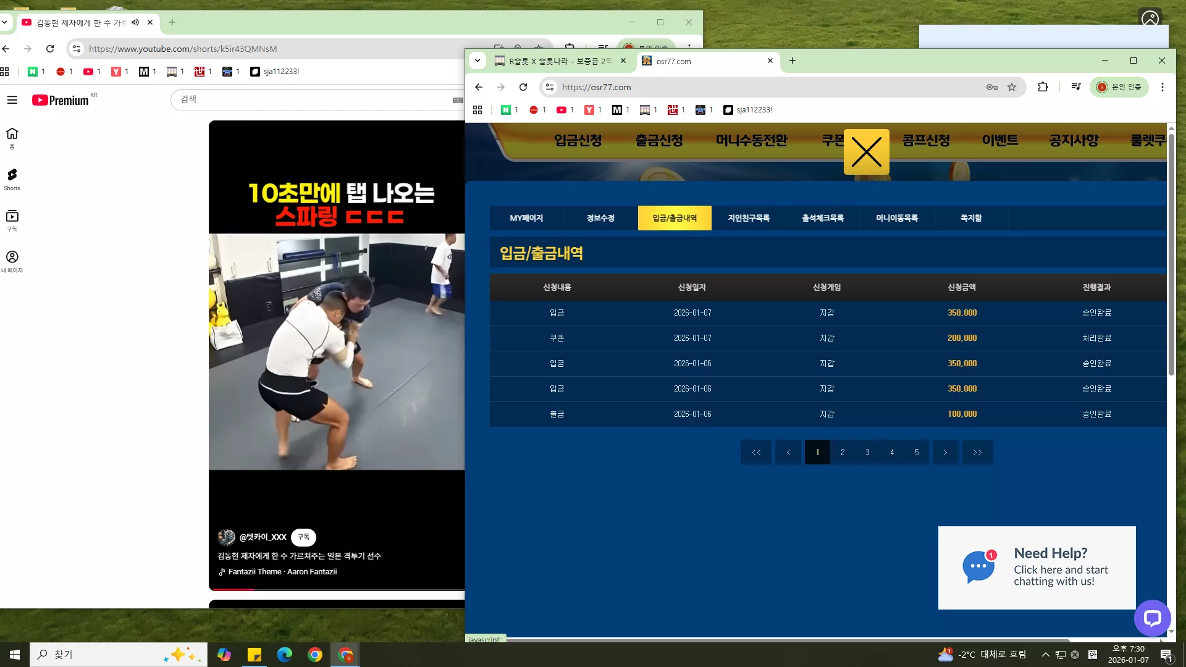This screenshot has height=667, width=1186.
Task: Open the YouTube subscriptions sidebar icon
Action: coord(12,220)
